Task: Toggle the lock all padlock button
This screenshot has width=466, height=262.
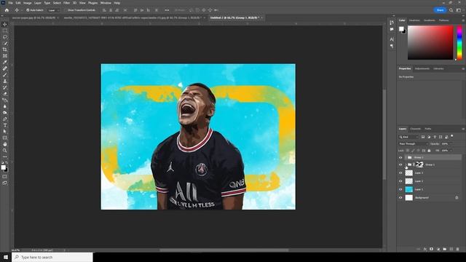Action: (x=429, y=151)
